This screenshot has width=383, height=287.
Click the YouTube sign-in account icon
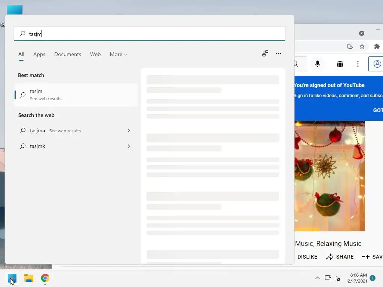click(x=376, y=64)
